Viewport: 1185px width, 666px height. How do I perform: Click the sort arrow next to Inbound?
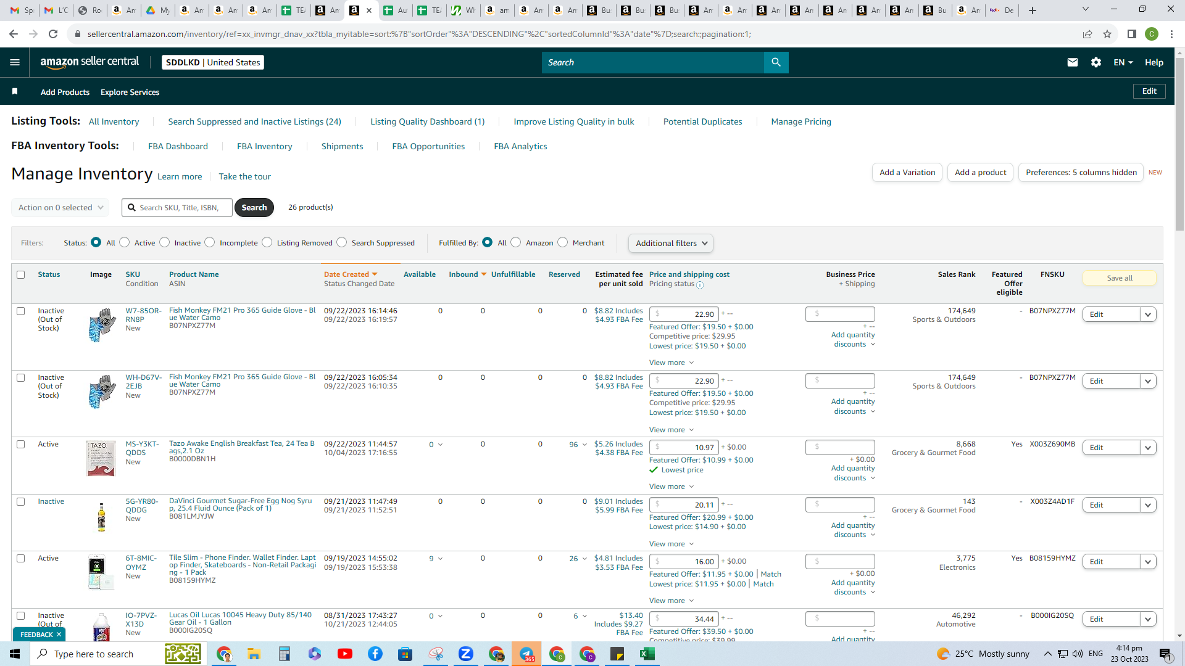(484, 274)
